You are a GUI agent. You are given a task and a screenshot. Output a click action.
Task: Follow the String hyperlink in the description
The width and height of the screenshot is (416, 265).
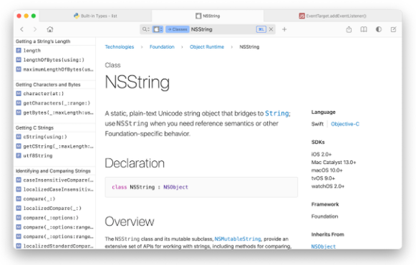(277, 113)
